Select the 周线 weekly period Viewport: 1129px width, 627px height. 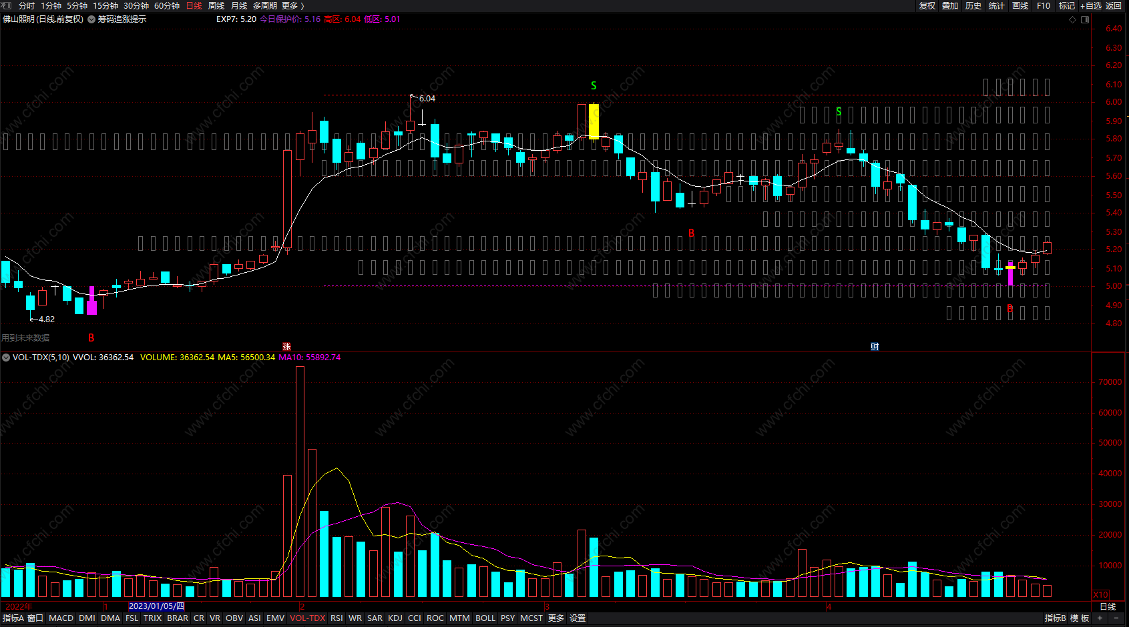pyautogui.click(x=216, y=5)
